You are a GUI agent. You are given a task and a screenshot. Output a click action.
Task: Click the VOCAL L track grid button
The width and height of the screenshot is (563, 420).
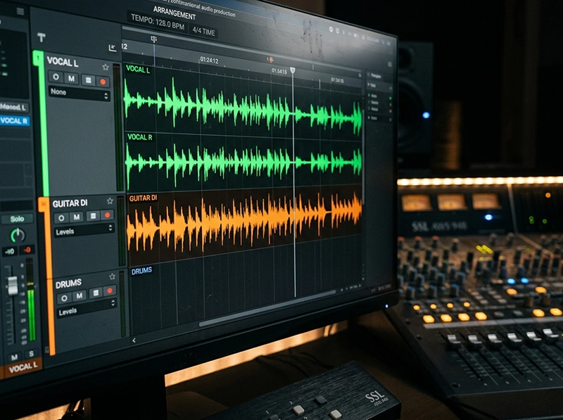click(x=89, y=80)
